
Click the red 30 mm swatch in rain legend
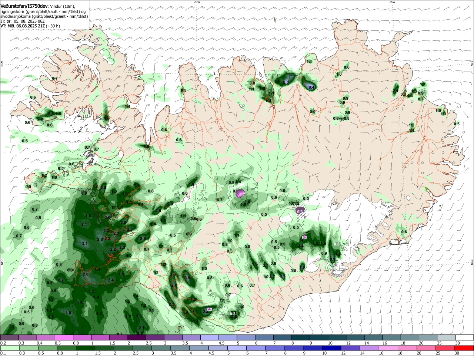click(x=464, y=348)
